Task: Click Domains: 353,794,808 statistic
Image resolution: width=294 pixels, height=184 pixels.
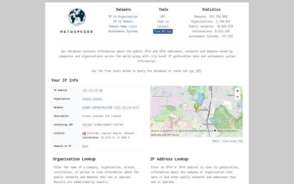Action: [211, 16]
